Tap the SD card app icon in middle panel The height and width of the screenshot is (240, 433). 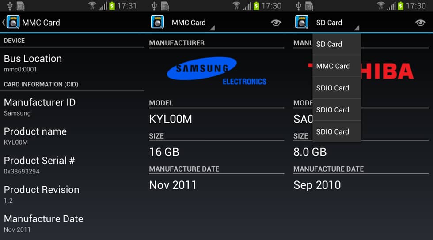[157, 22]
